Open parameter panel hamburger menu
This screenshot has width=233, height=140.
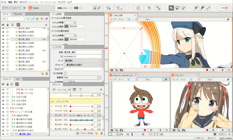click(101, 89)
